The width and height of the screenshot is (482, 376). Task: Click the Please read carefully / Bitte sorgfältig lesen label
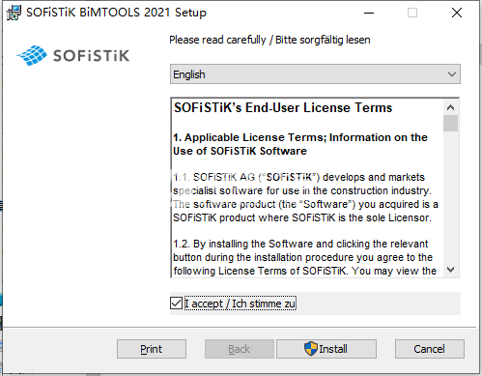[269, 40]
